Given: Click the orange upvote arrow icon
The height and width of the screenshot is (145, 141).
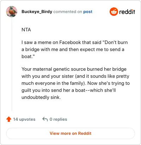Looking at the screenshot, I should pyautogui.click(x=9, y=119).
